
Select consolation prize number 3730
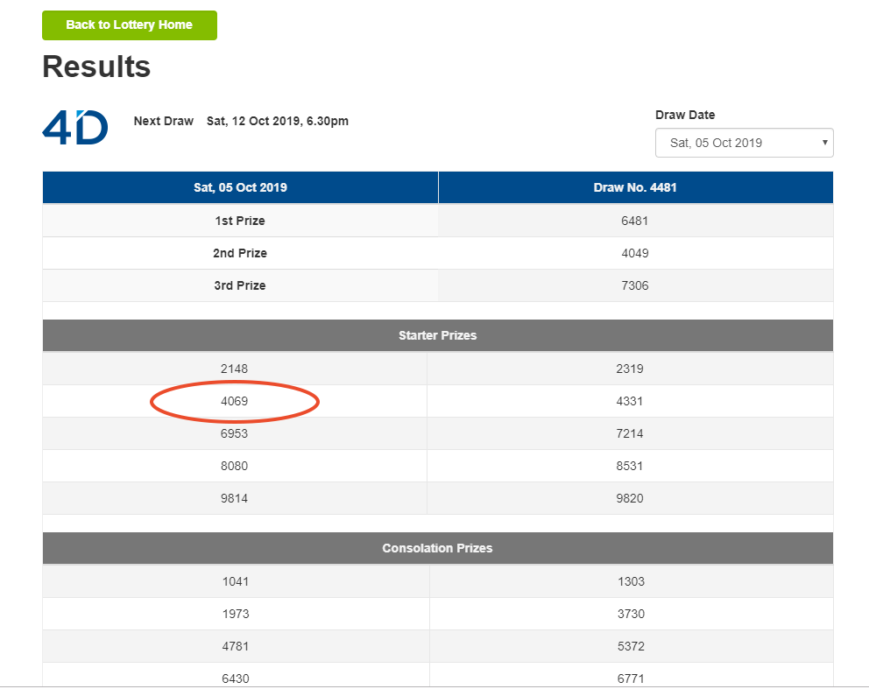point(631,614)
